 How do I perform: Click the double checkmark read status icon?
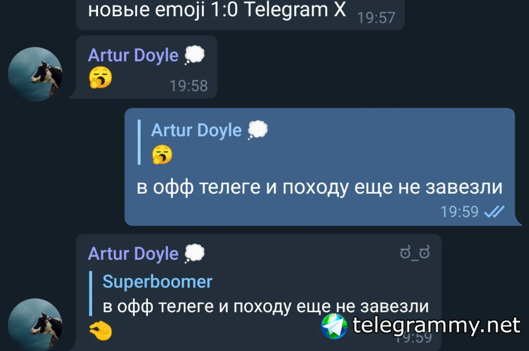click(x=494, y=212)
